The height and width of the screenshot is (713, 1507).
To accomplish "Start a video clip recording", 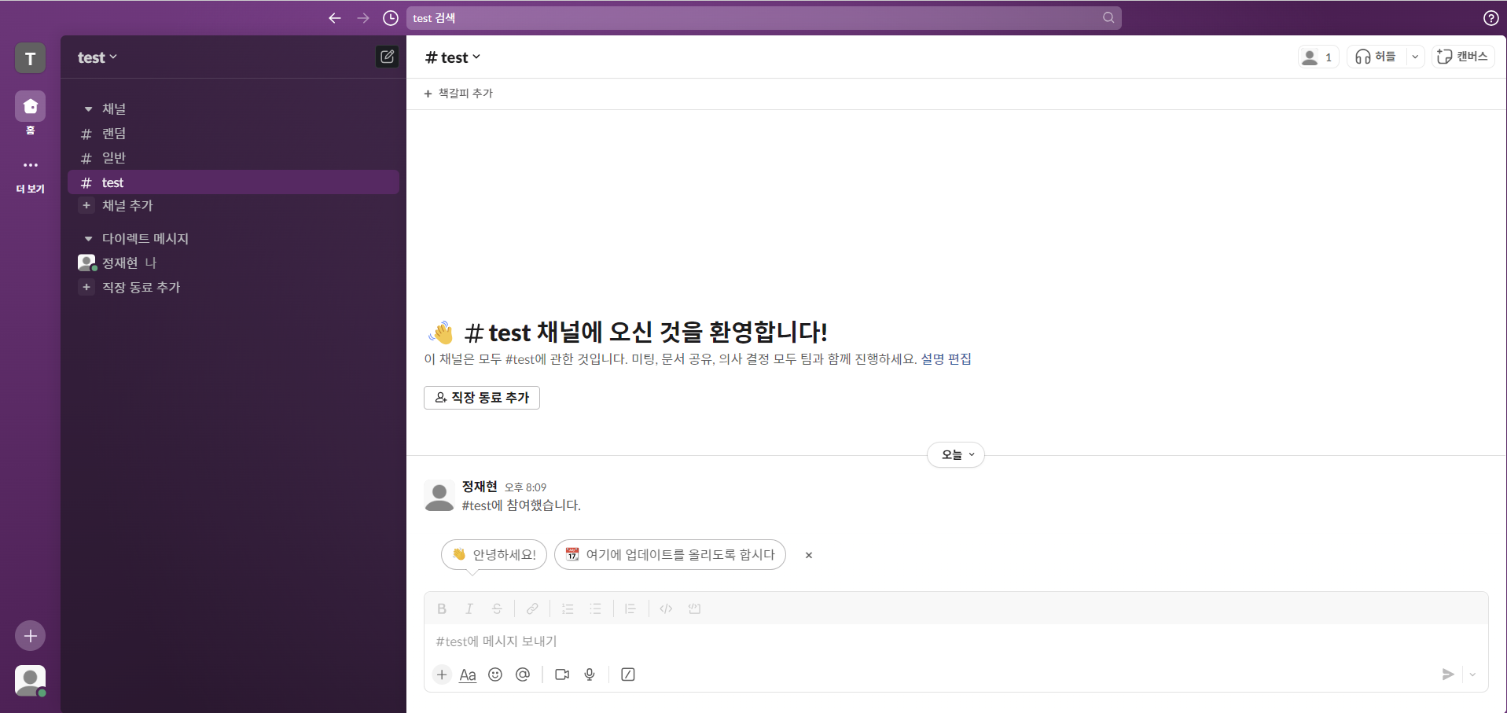I will (561, 674).
